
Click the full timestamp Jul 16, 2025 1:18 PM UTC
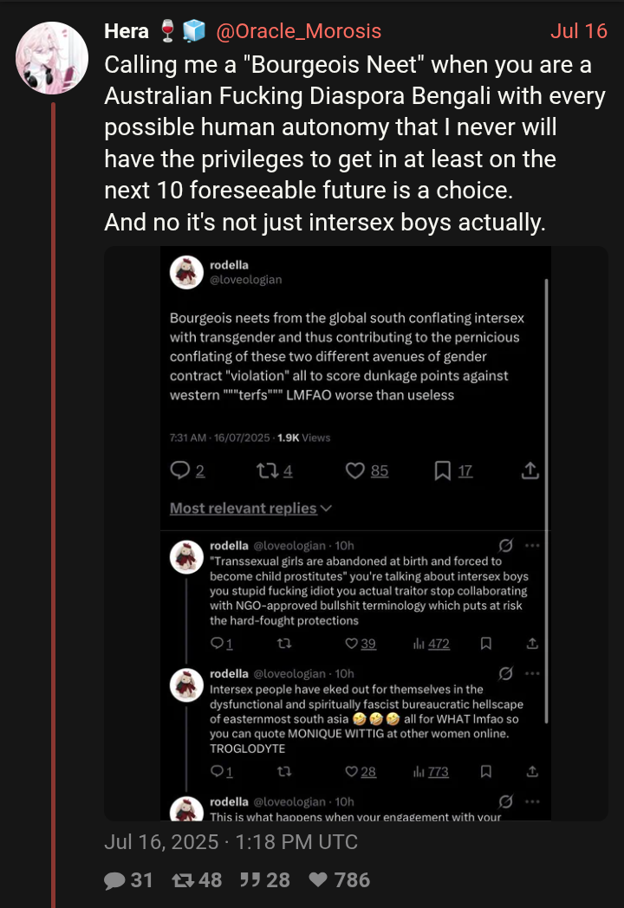pos(231,841)
